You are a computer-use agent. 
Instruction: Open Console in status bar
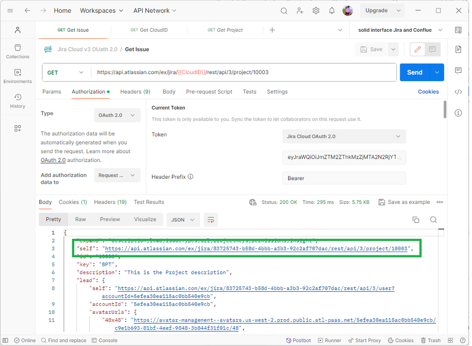[x=104, y=340]
